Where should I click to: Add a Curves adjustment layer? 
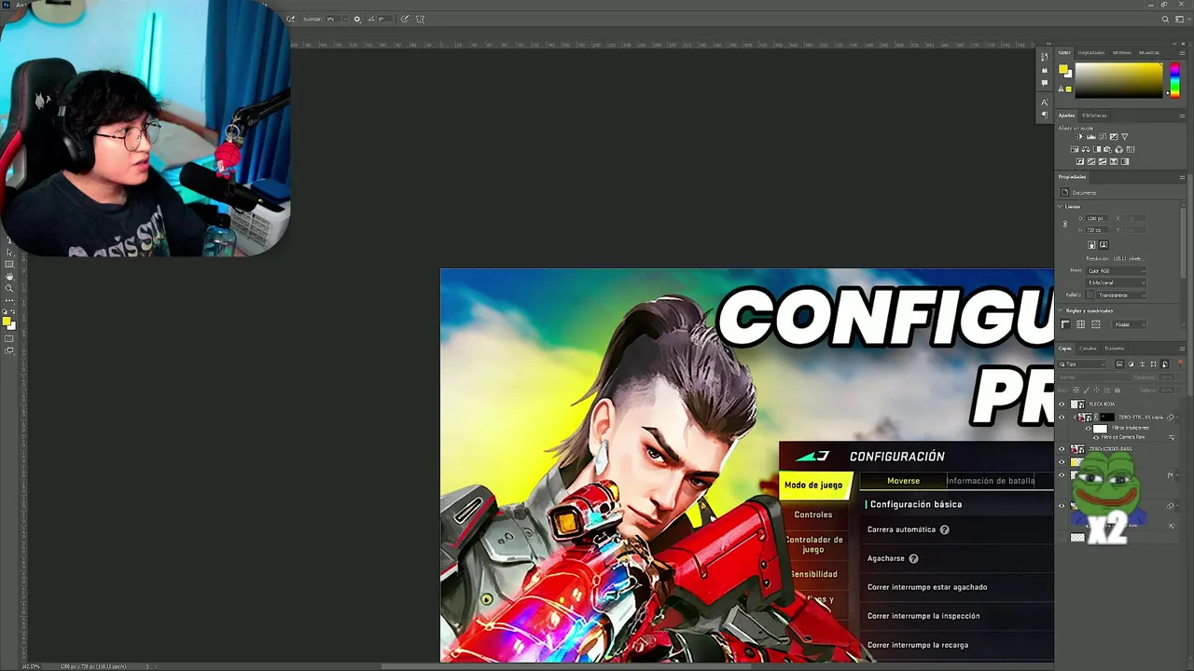[1103, 136]
